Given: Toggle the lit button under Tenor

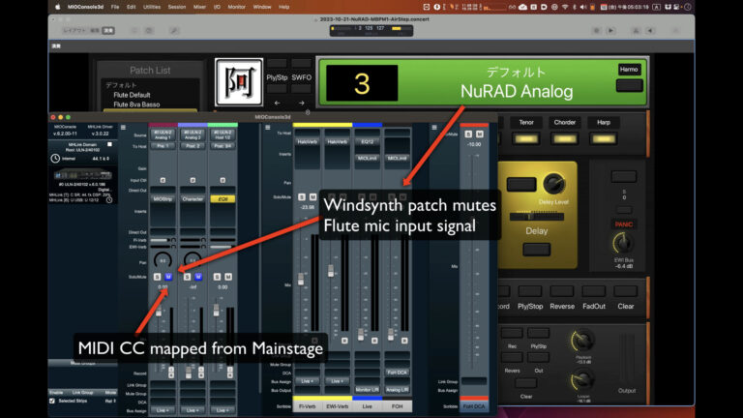Looking at the screenshot, I should tap(526, 138).
